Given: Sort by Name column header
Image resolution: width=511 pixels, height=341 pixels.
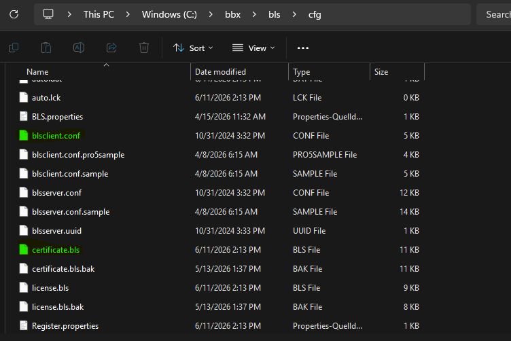Looking at the screenshot, I should (x=37, y=71).
